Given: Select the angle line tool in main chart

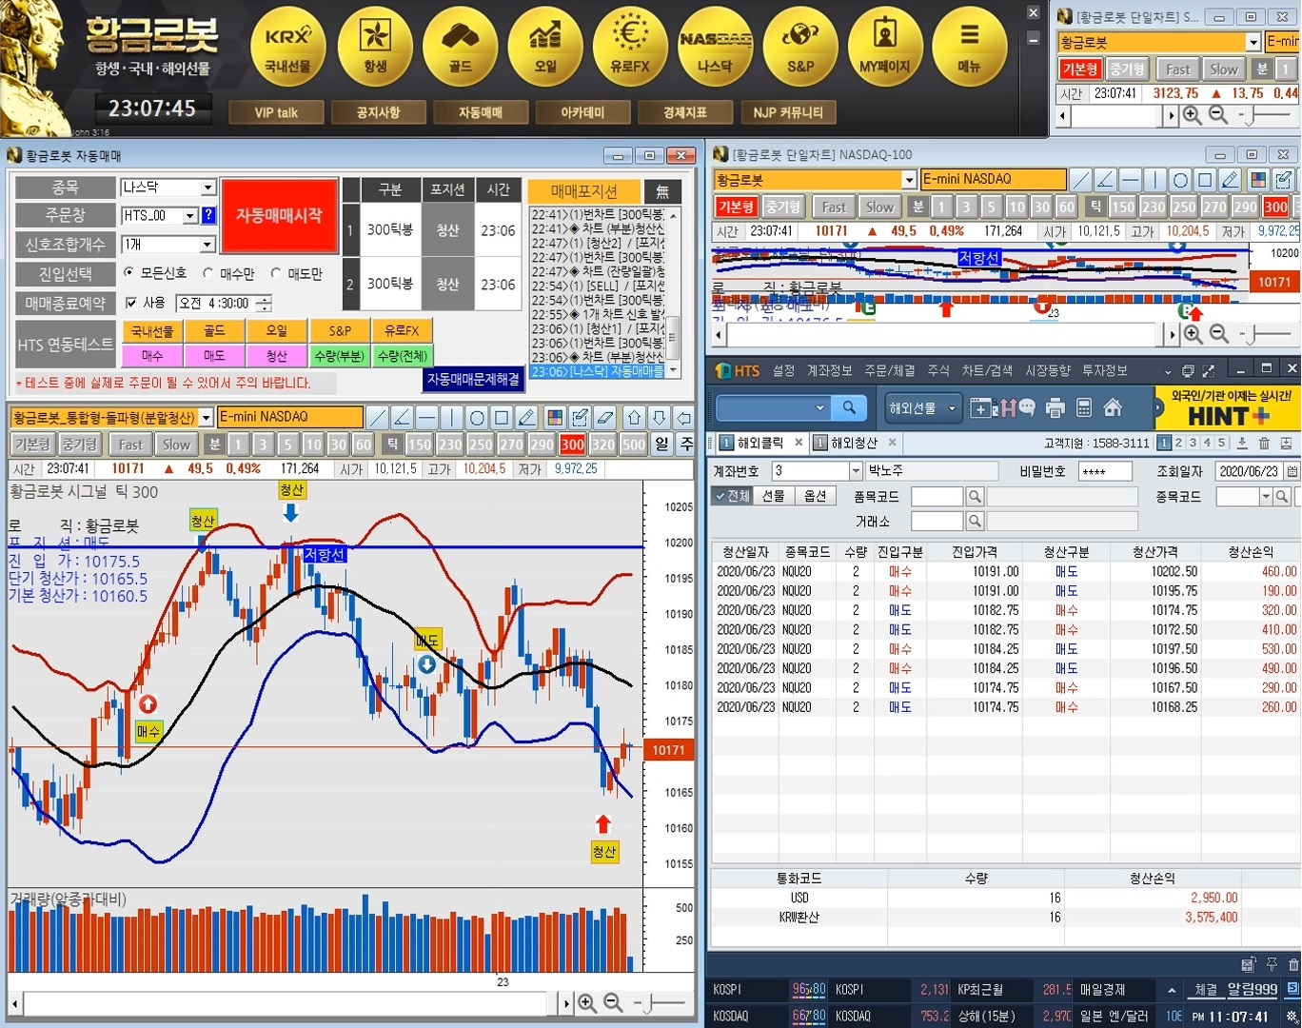Looking at the screenshot, I should coord(403,418).
